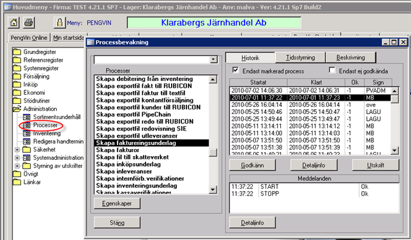The image size is (411, 240).
Task: Open the process filter dropdown arrow
Action: click(214, 60)
